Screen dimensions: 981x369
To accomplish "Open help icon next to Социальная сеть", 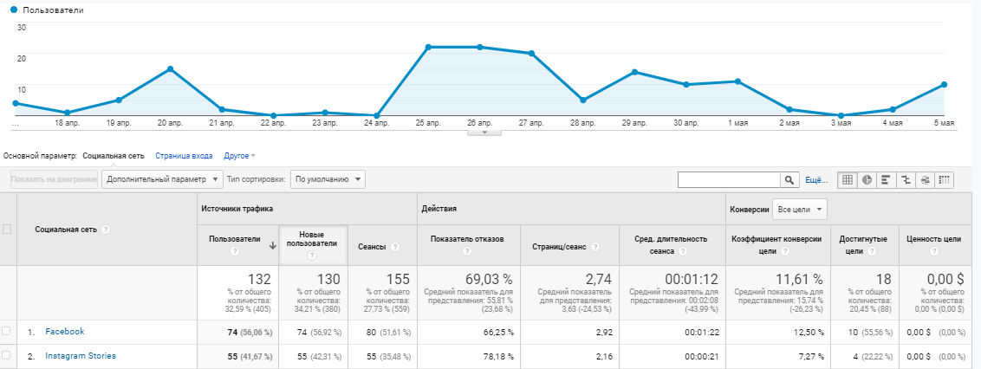I will 106,230.
